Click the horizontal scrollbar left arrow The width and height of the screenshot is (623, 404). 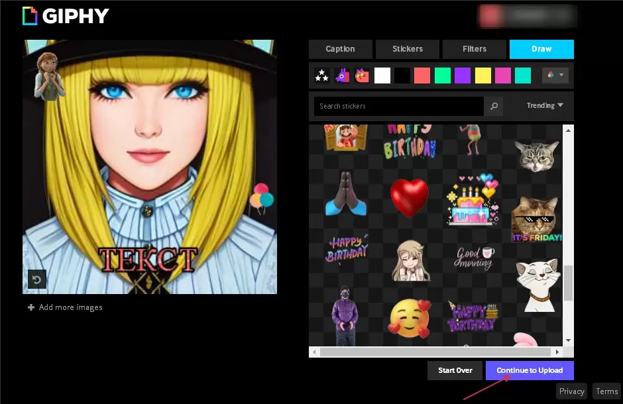coord(314,352)
